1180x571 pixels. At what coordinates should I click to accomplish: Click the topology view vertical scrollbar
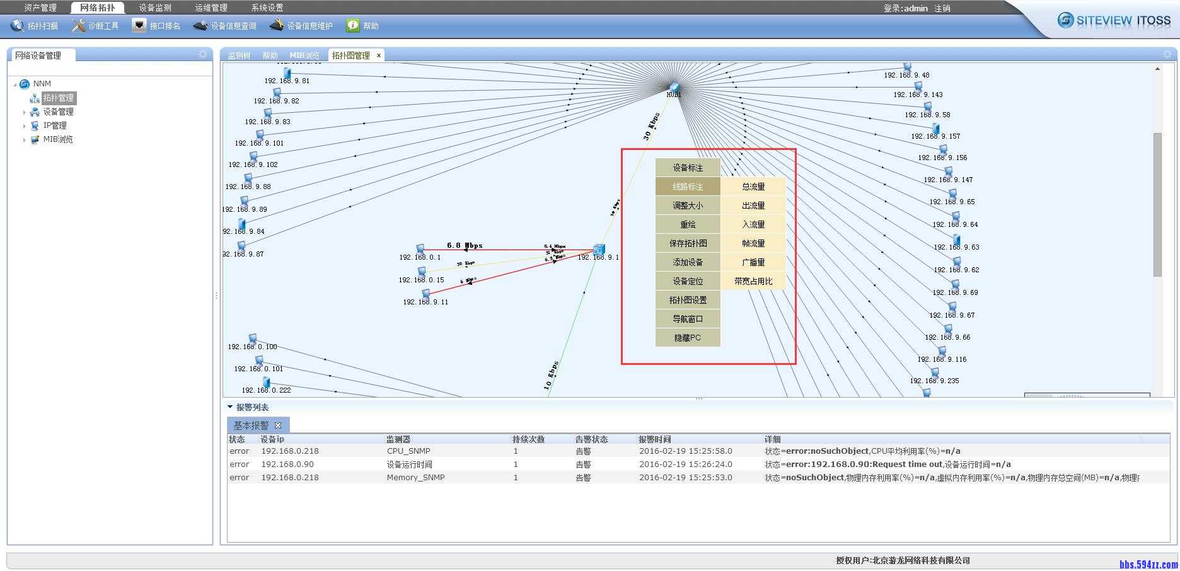[1157, 205]
